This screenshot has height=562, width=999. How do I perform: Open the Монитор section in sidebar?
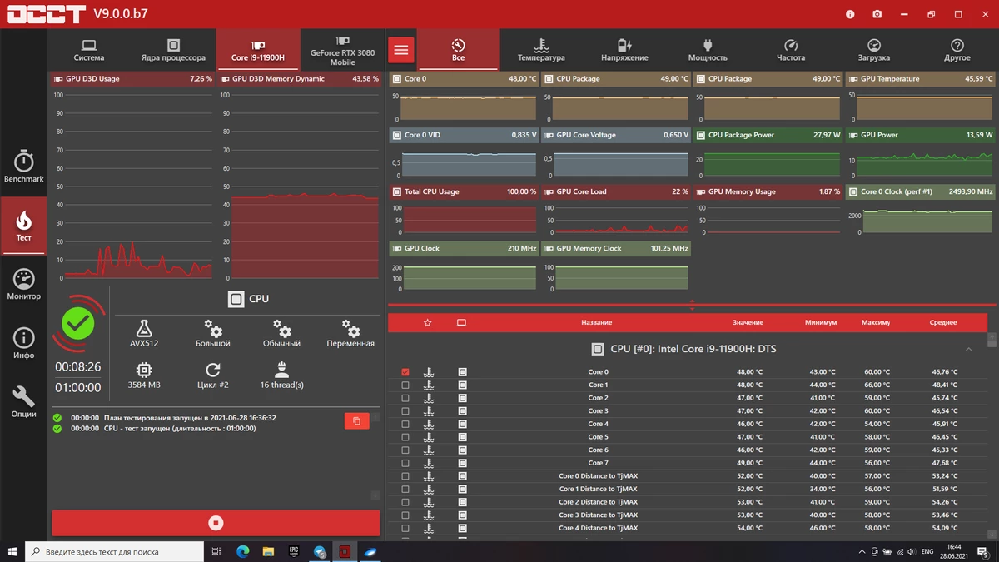click(23, 284)
